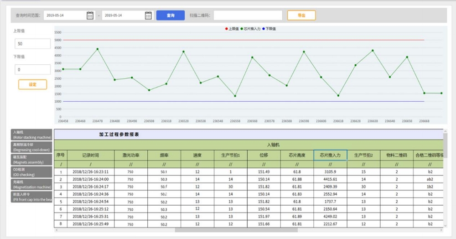
Task: Toggle the red 上限值 legend series
Action: point(232,29)
